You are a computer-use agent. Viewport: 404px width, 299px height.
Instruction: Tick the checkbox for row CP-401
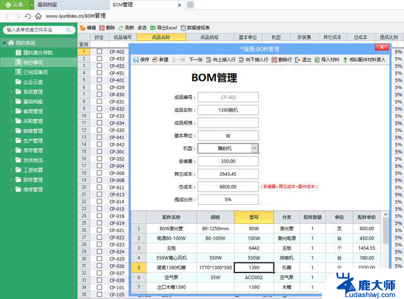point(99,80)
